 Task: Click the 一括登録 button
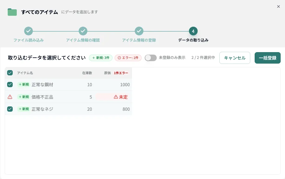[x=268, y=58]
